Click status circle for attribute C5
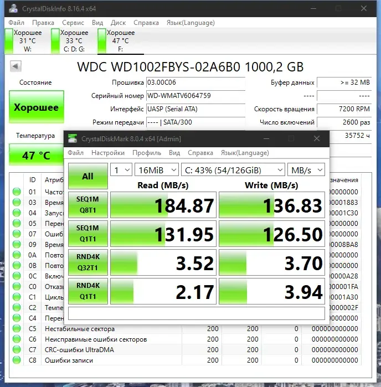Screen dimensions: 381x387 click(x=17, y=328)
